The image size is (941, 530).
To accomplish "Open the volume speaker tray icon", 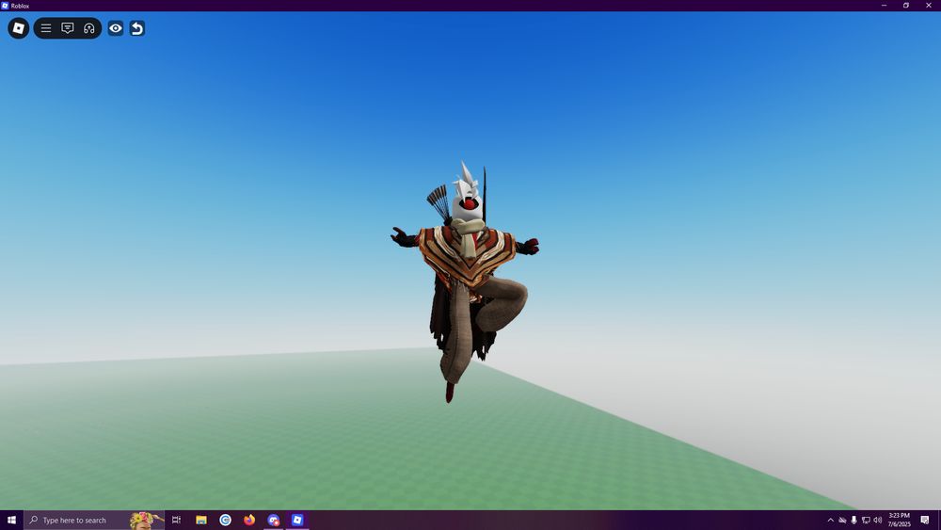I will 877,520.
